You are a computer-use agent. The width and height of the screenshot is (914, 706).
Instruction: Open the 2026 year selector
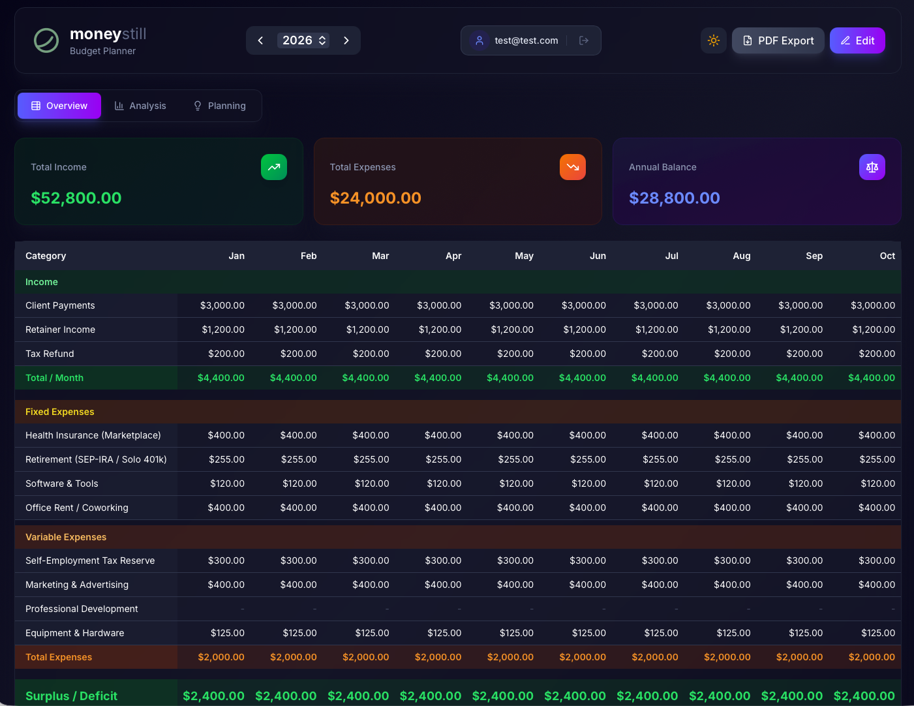coord(303,40)
